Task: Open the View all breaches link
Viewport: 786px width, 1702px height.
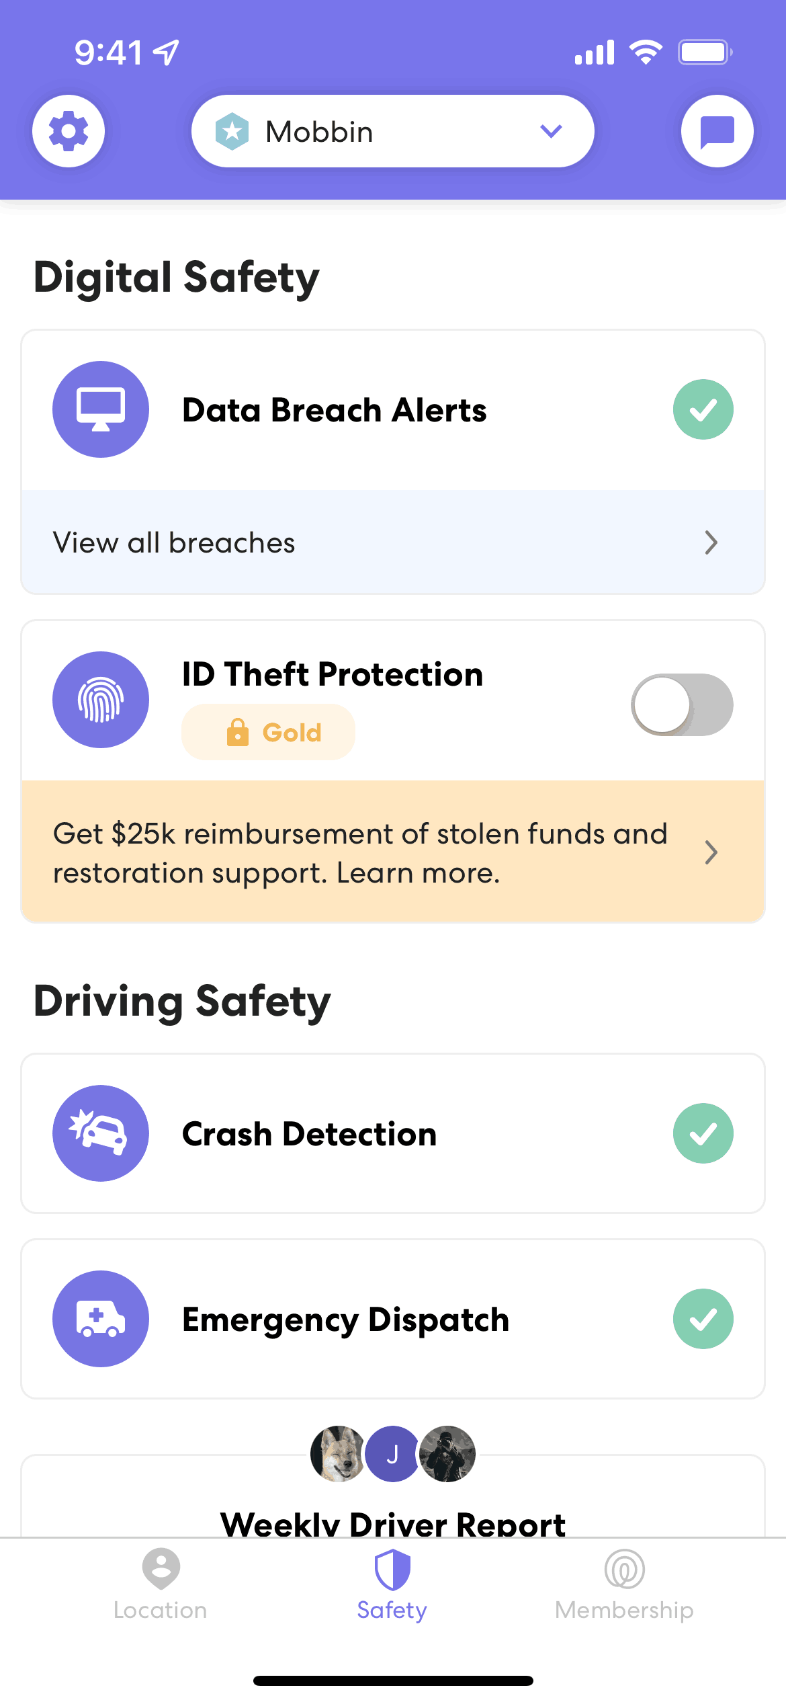Action: pyautogui.click(x=393, y=542)
